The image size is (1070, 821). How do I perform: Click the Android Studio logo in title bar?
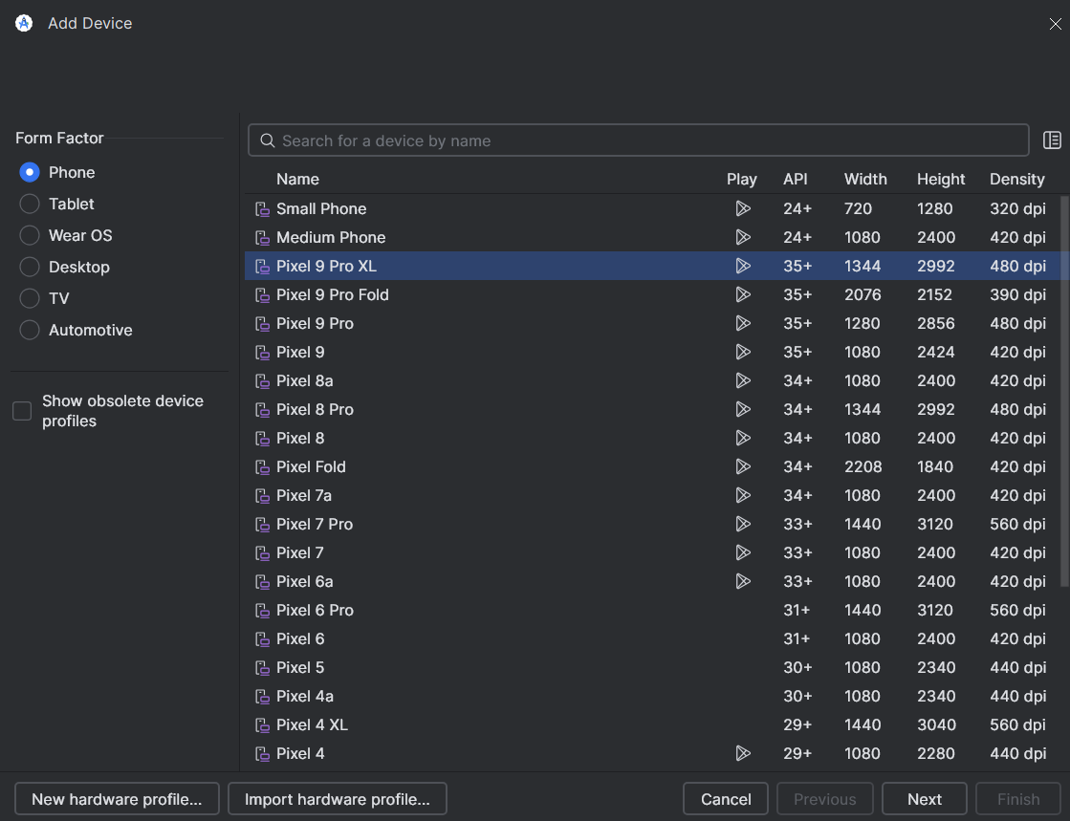(24, 23)
